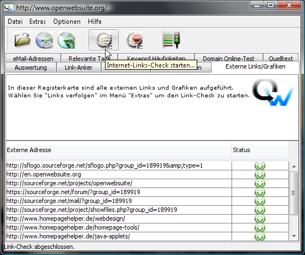Image resolution: width=305 pixels, height=255 pixels.
Task: Open the Optionen menu
Action: 67,22
